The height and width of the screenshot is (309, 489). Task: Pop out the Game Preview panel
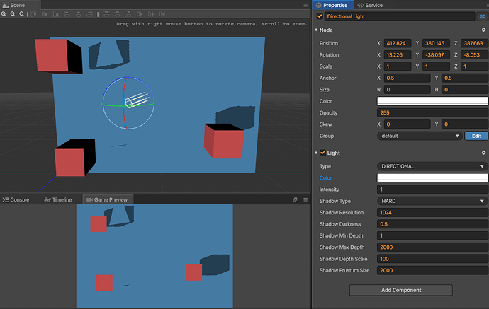[x=295, y=200]
